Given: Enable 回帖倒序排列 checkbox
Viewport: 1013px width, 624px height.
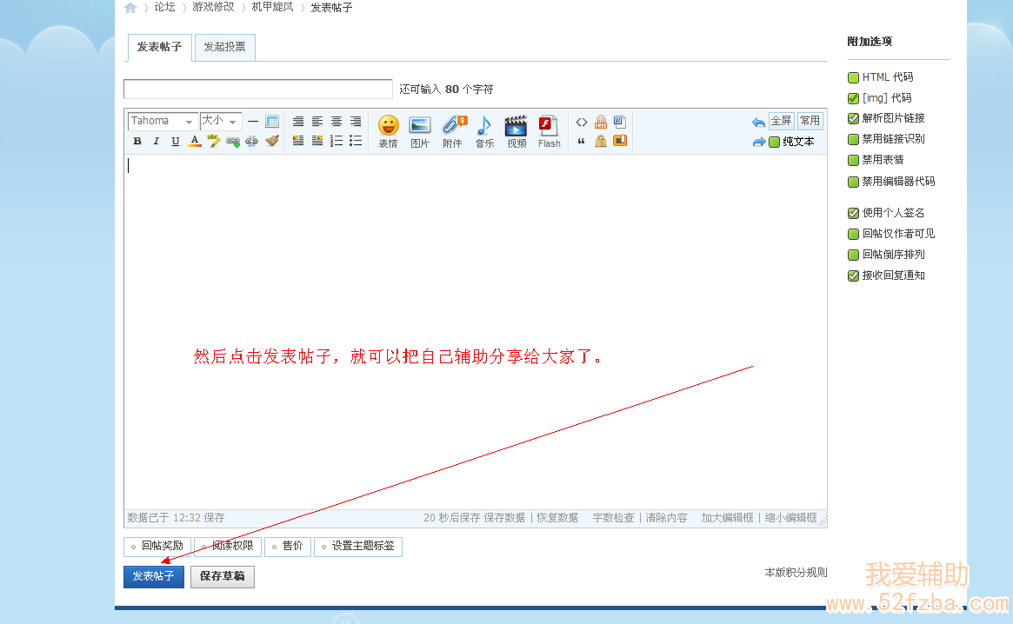Looking at the screenshot, I should (x=853, y=255).
